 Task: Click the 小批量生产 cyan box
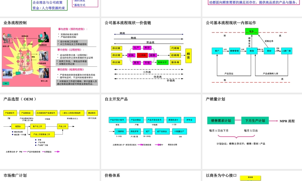(x=179, y=132)
